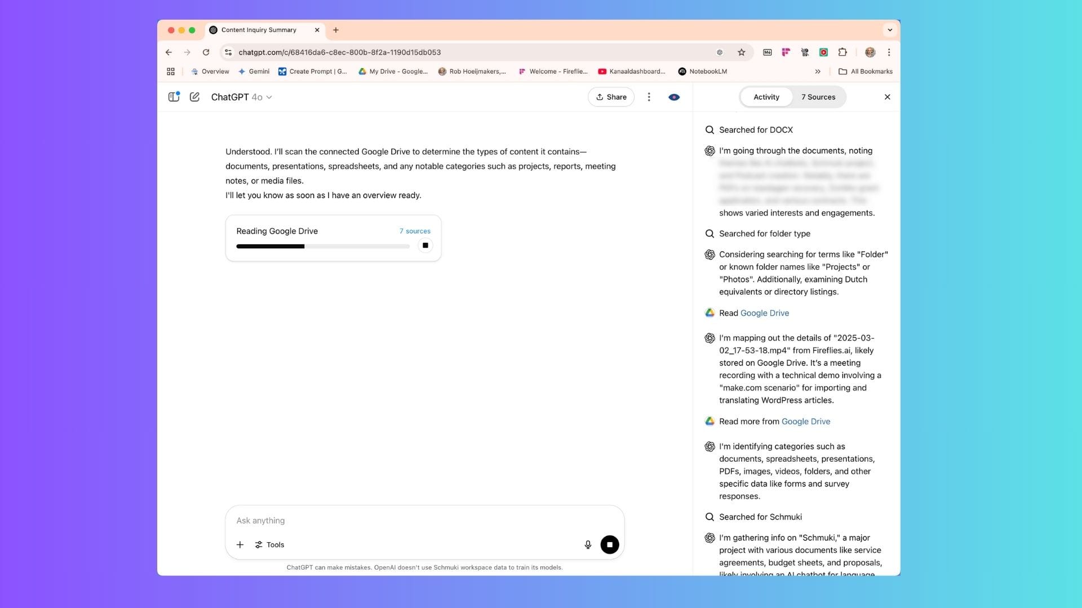Click the microphone dictation icon
Viewport: 1082px width, 608px height.
(588, 544)
